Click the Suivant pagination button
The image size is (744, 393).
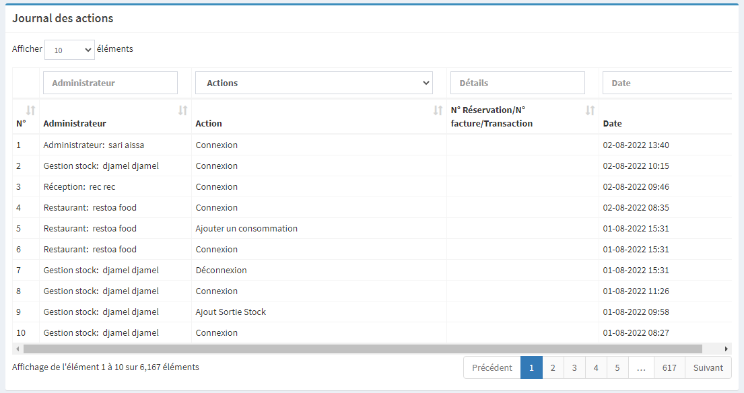click(x=708, y=367)
